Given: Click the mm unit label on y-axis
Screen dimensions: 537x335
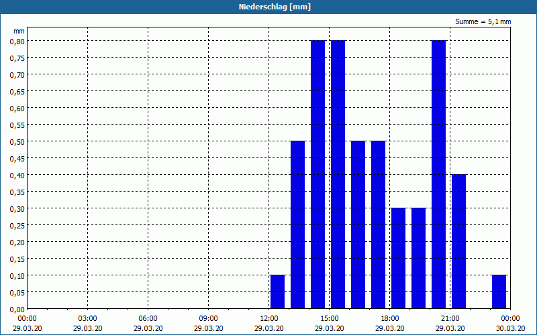Looking at the screenshot, I should coord(19,31).
